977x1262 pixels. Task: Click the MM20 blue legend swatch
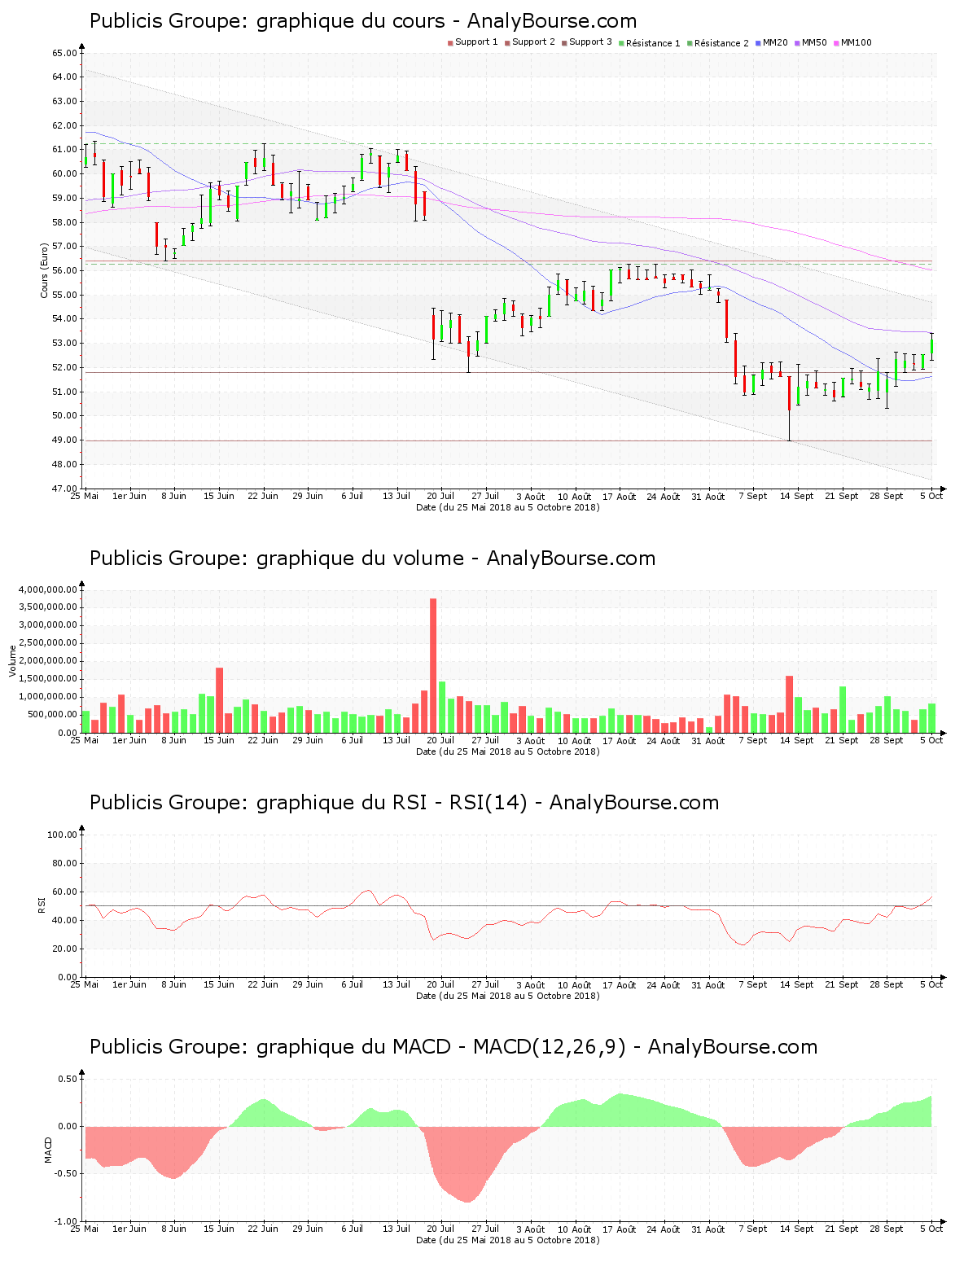758,43
